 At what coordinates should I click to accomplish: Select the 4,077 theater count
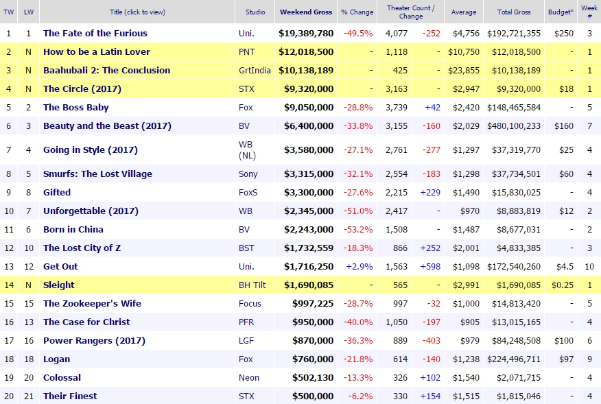pos(397,34)
